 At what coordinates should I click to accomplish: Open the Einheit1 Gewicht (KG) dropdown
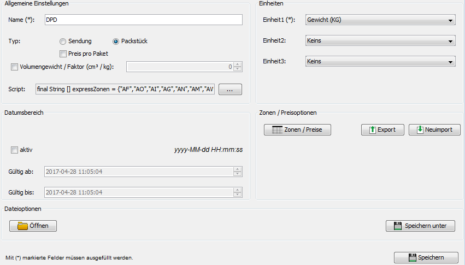(x=380, y=21)
